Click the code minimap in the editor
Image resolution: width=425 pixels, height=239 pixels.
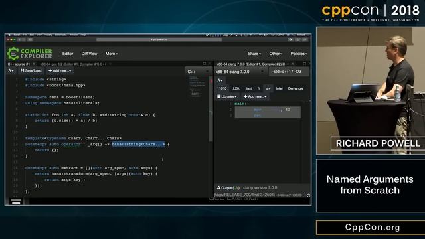tap(198, 87)
